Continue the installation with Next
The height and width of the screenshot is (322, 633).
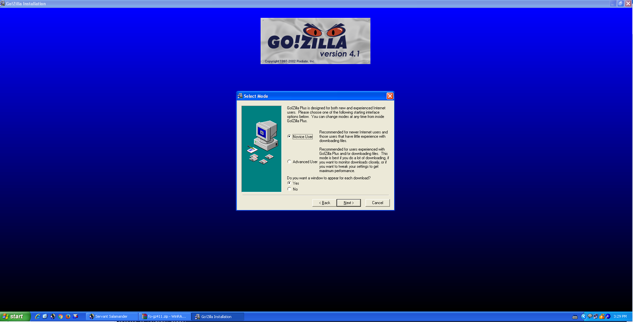(349, 203)
